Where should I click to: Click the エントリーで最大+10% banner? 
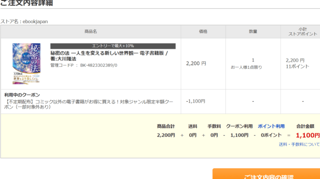[113, 46]
